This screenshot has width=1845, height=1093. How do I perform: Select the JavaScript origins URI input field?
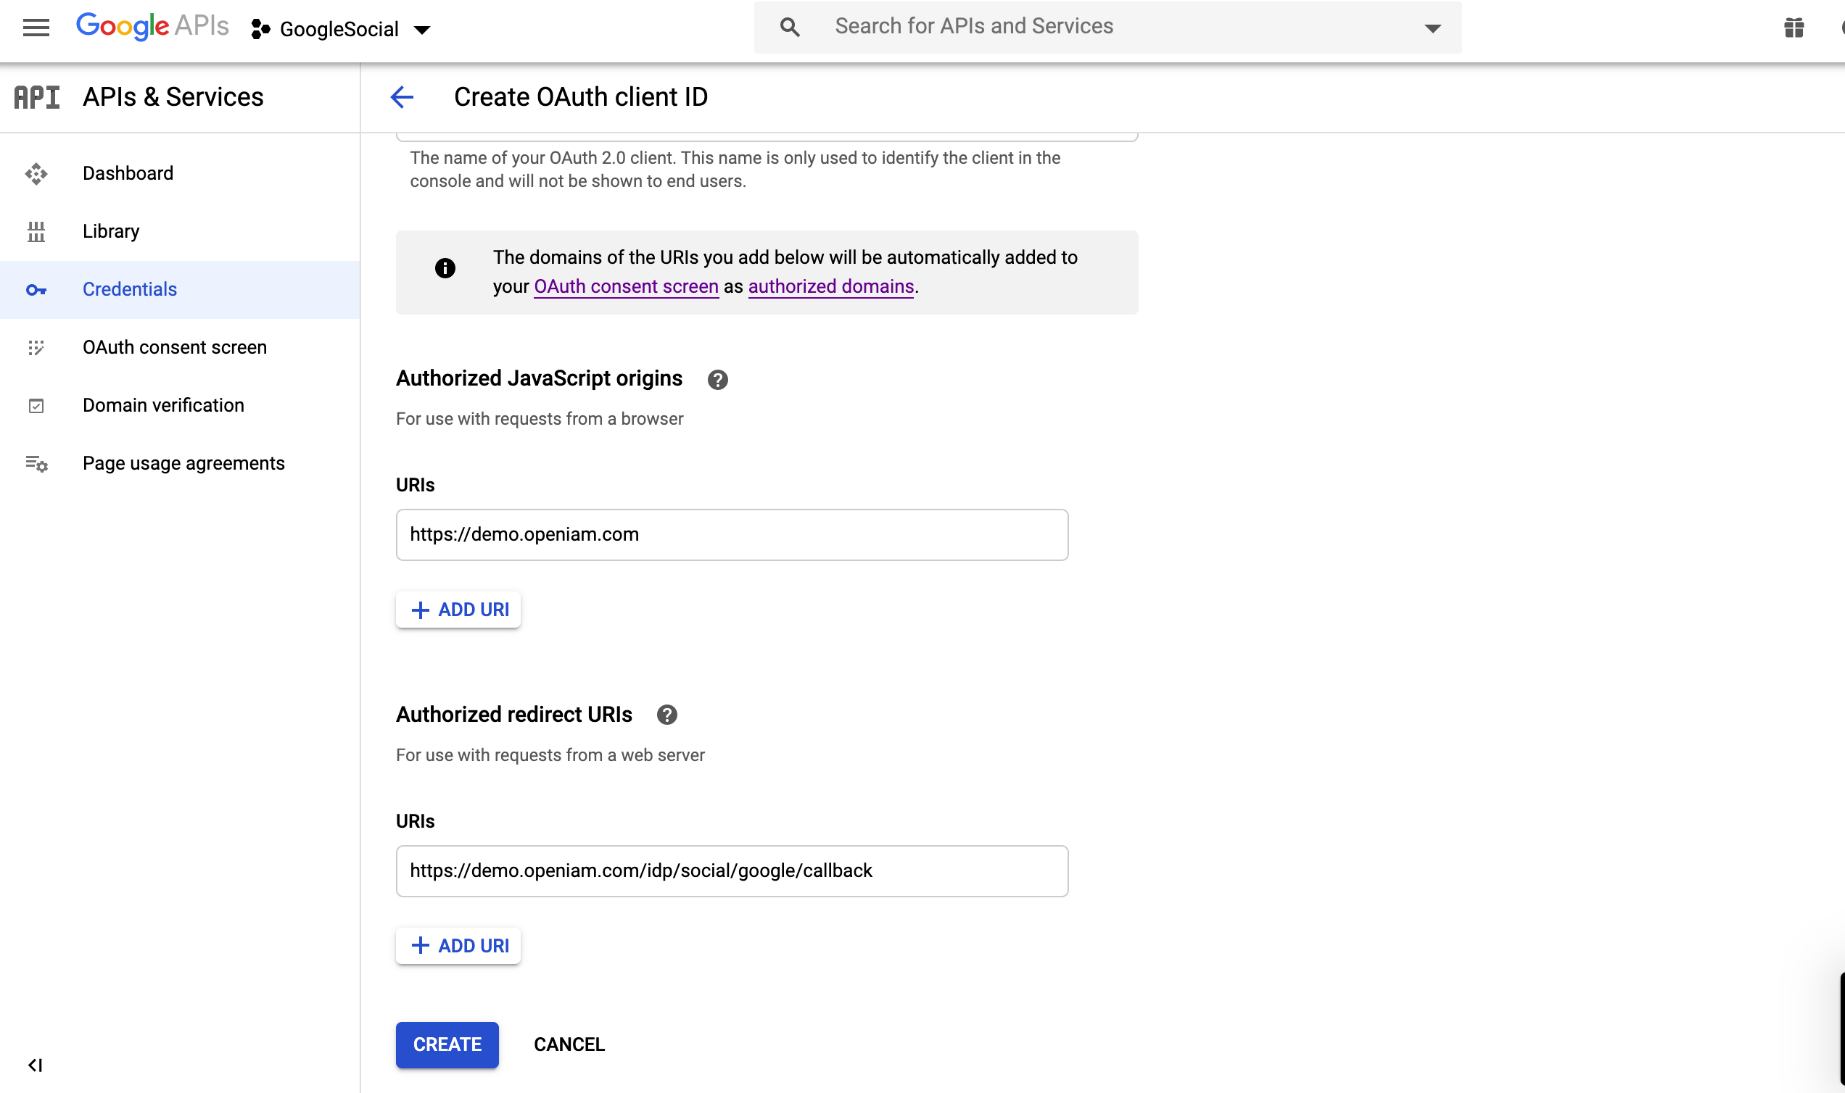point(732,535)
